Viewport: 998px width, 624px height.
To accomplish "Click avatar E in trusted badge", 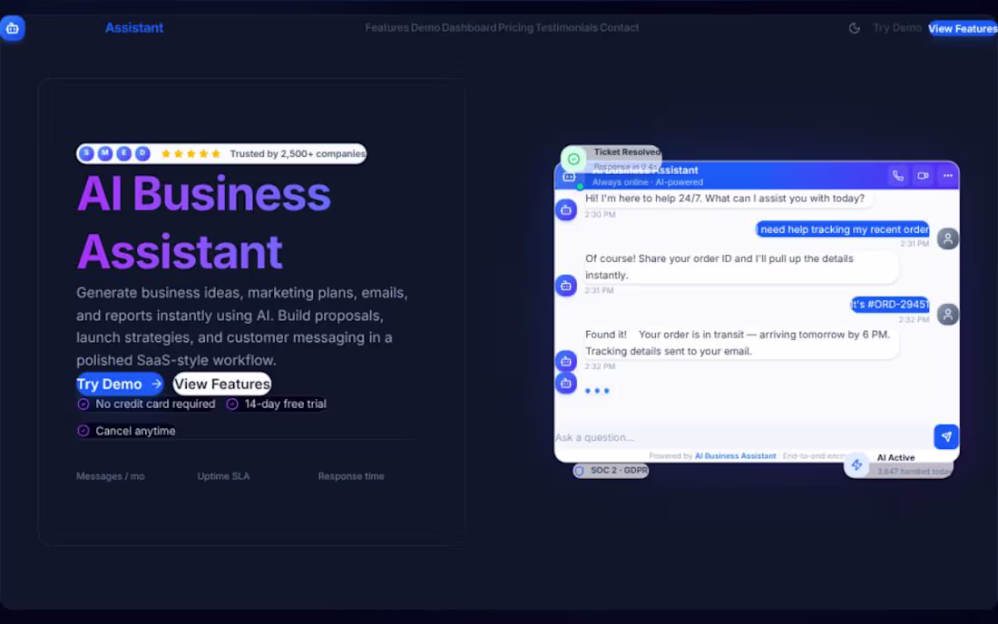I will click(x=124, y=153).
